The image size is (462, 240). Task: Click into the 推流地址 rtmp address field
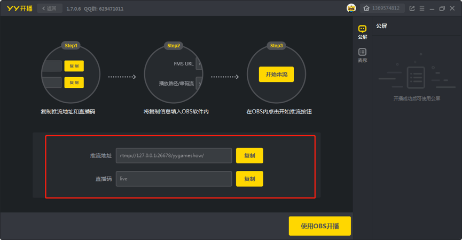(x=174, y=155)
